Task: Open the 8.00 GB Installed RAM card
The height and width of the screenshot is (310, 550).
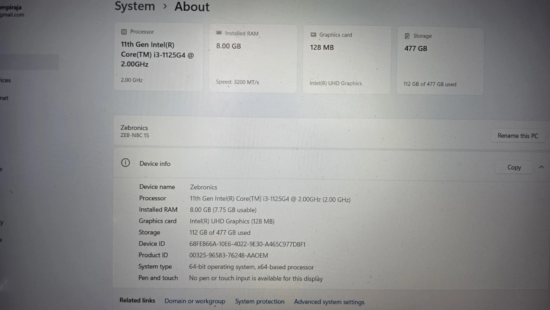Action: click(253, 59)
